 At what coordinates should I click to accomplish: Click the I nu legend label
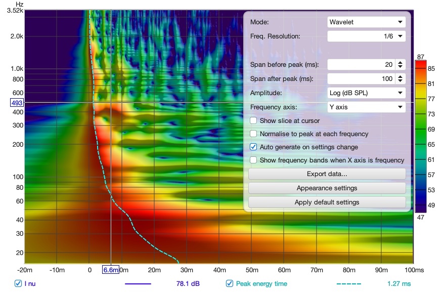[30, 284]
